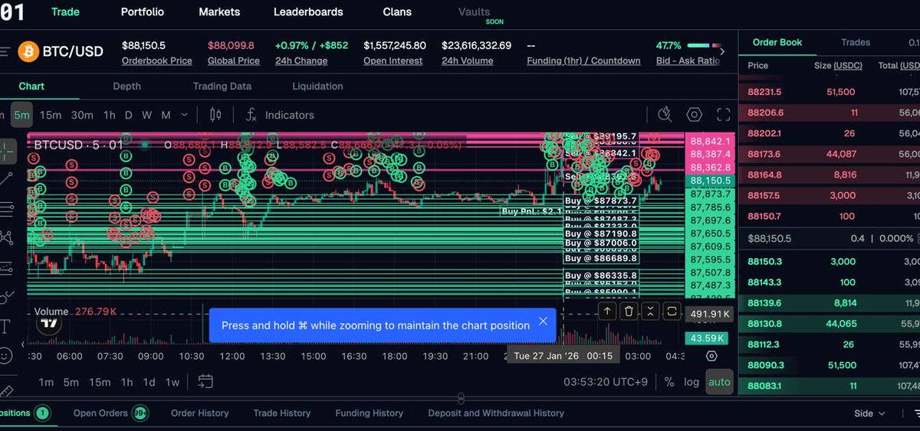Expand market stats right arrow
The image size is (920, 431).
click(x=723, y=51)
